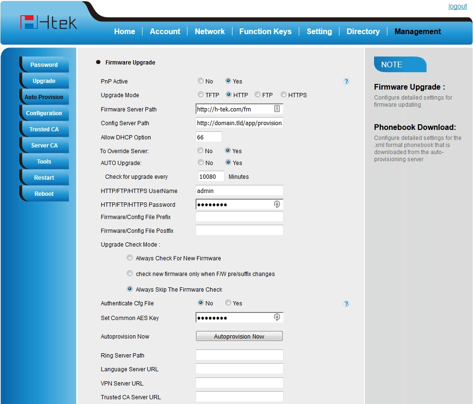The image size is (474, 404).
Task: Click the Htek logo
Action: [x=48, y=23]
